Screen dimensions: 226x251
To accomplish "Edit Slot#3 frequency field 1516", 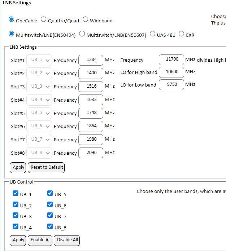I will pos(91,87).
